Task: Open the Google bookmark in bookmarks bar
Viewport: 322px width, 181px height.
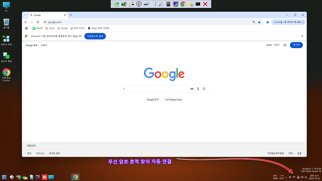Action: pos(63,28)
